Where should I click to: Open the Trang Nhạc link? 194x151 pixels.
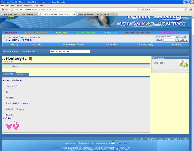[x=62, y=32]
